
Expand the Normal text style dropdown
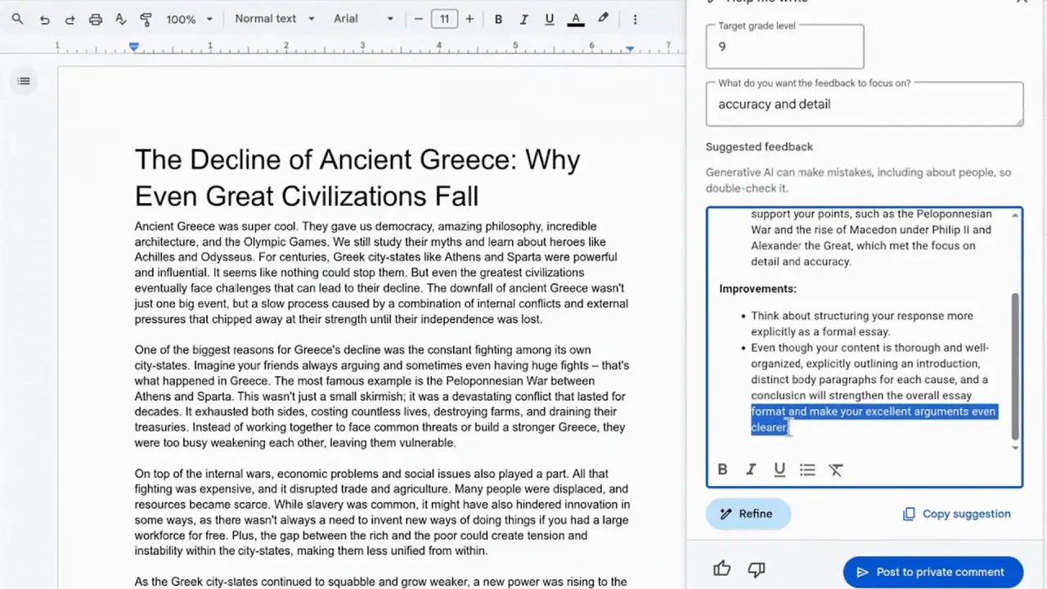click(x=274, y=19)
